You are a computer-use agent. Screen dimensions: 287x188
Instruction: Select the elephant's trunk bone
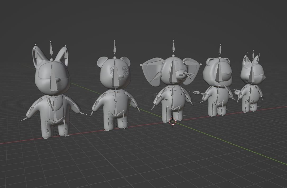coord(186,74)
